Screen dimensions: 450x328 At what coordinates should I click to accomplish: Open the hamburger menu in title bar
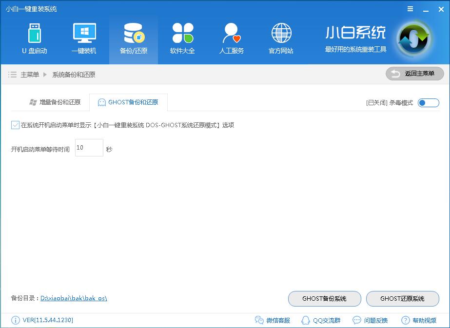(410, 9)
